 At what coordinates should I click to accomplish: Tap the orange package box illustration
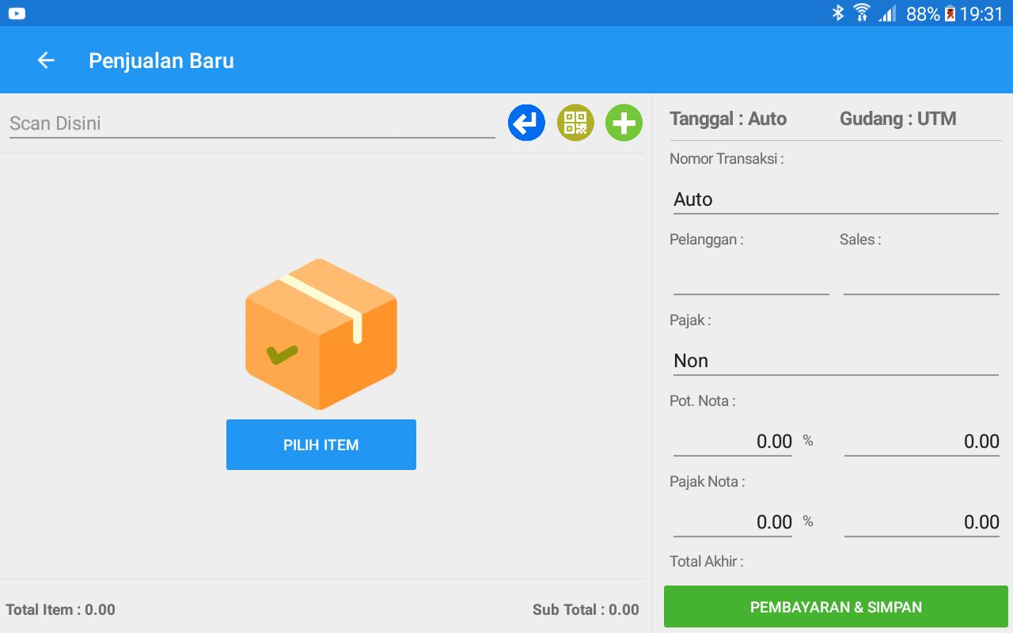tap(321, 334)
